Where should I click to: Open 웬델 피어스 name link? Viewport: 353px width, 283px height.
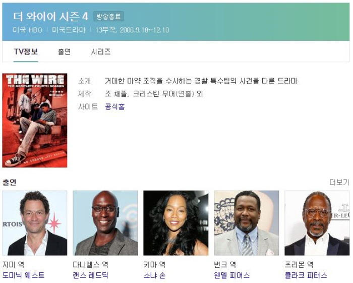(x=231, y=275)
